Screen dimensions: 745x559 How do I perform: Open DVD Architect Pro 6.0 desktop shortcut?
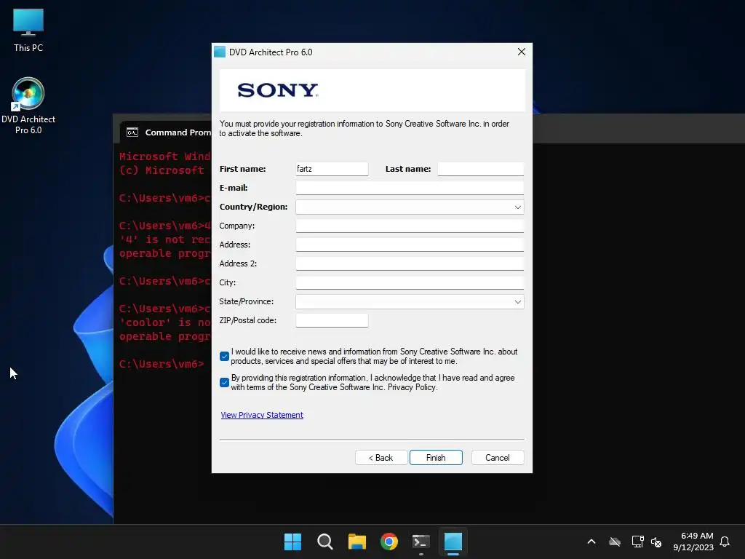click(x=28, y=106)
